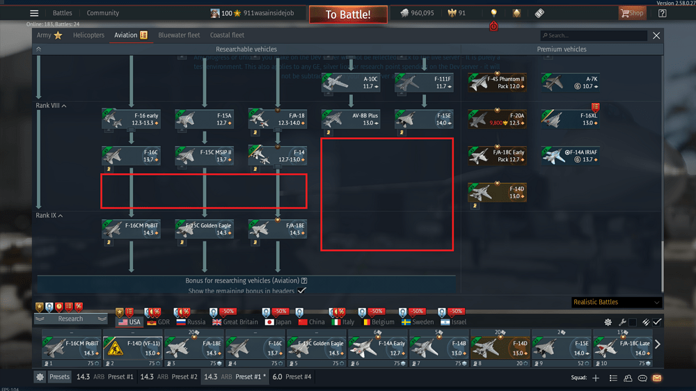Open the help question mark icon
Image resolution: width=696 pixels, height=391 pixels.
[663, 13]
